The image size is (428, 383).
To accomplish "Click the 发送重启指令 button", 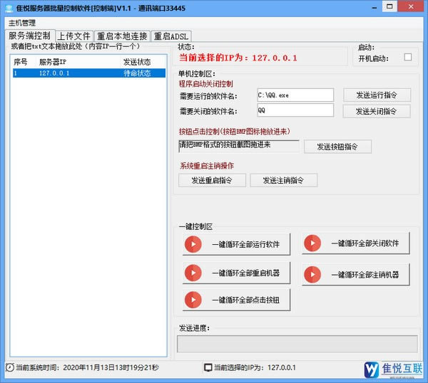I will coord(212,180).
